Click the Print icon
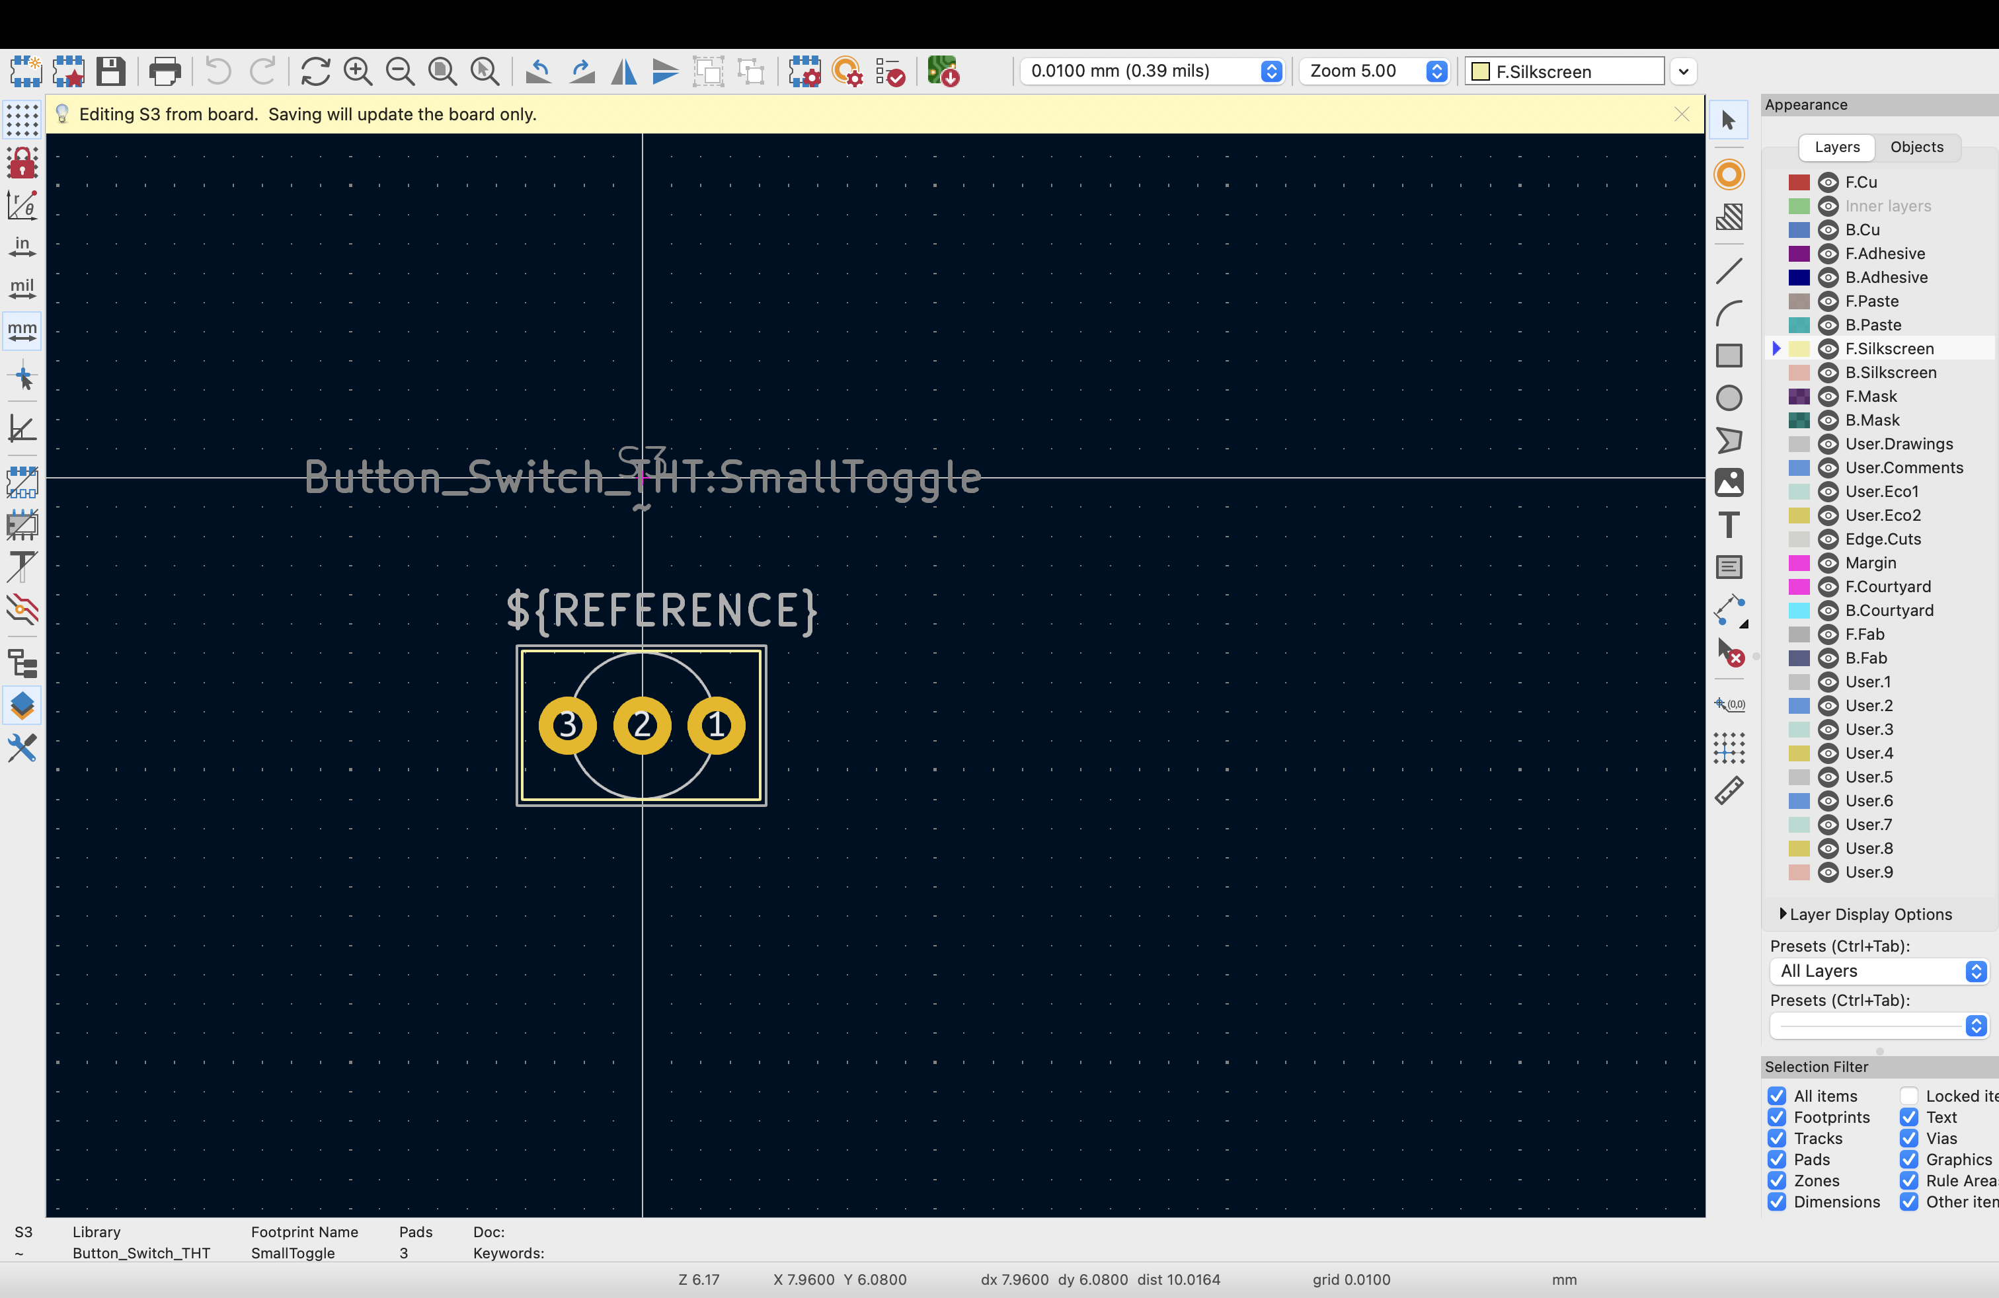Screen dimensions: 1999x1298 click(165, 71)
